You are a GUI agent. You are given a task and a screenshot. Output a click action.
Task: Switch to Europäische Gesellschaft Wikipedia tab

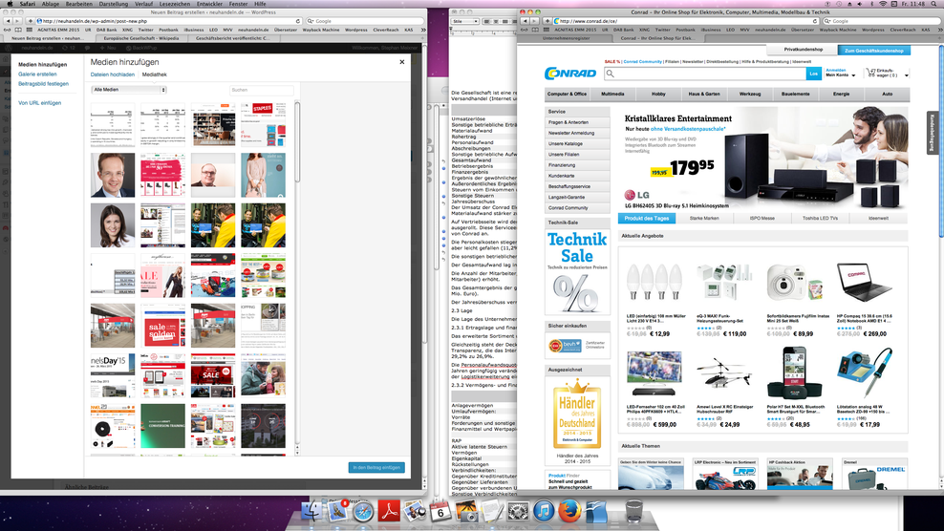pos(140,38)
